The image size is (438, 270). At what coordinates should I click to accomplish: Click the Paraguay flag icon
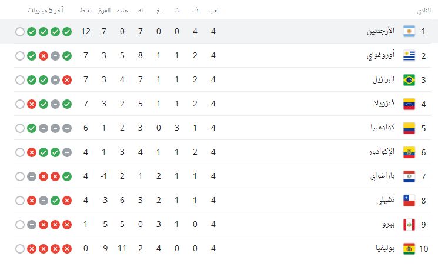click(409, 176)
